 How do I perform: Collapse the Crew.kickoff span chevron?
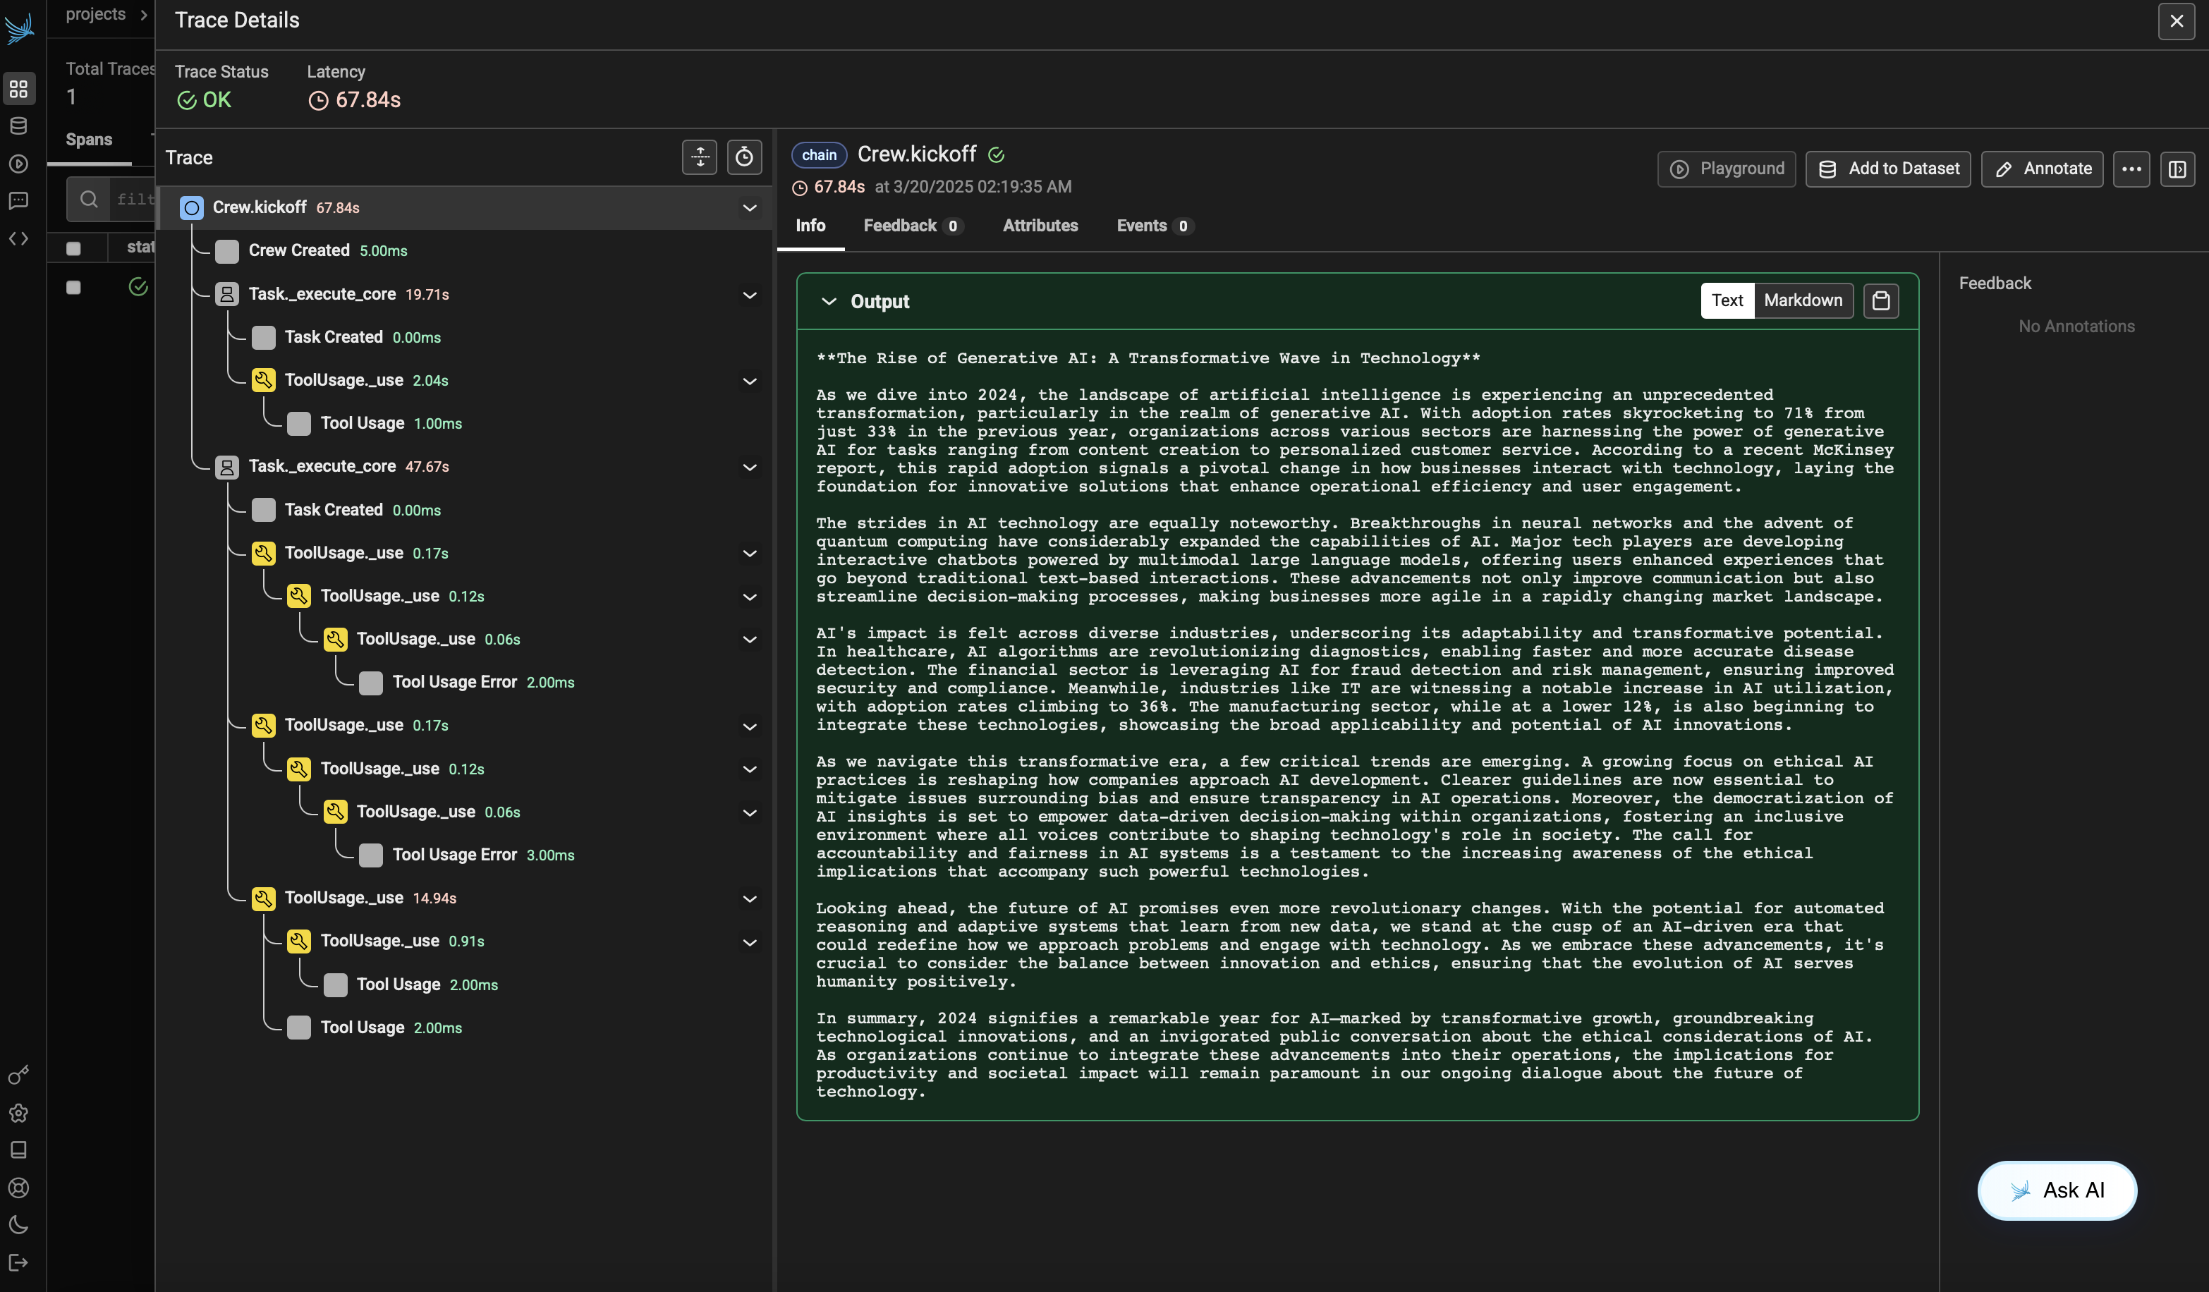(x=750, y=208)
